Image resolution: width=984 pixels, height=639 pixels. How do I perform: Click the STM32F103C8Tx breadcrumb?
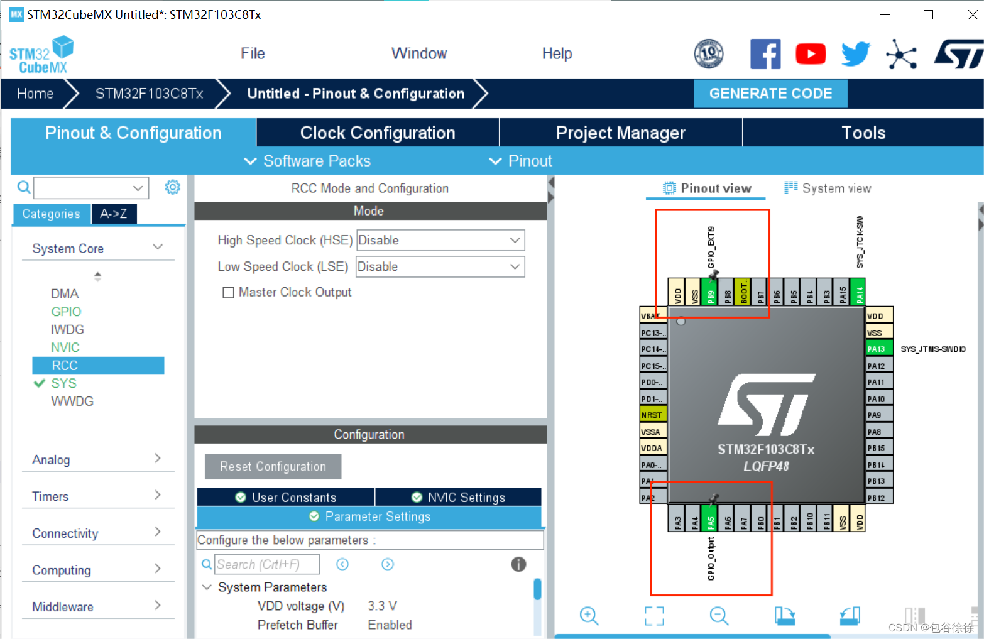click(x=149, y=94)
